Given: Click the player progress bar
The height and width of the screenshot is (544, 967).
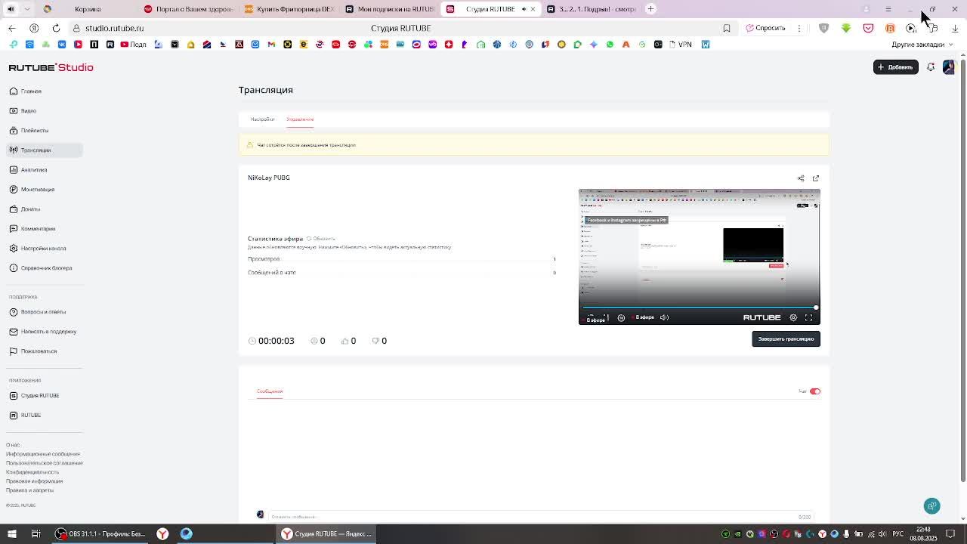Looking at the screenshot, I should coord(699,308).
